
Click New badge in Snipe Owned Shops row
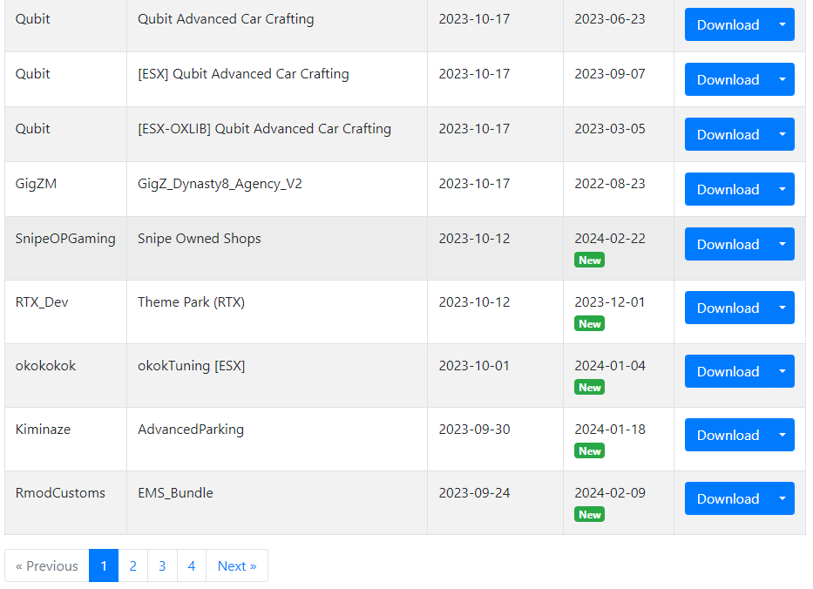(x=590, y=261)
